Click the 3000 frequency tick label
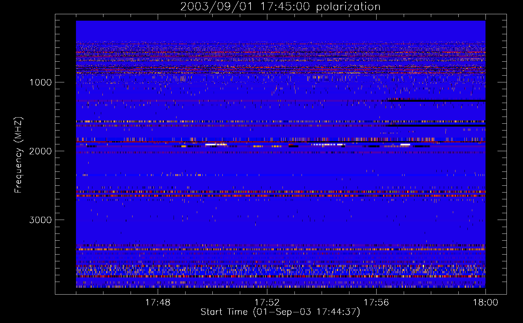Image resolution: width=523 pixels, height=323 pixels. click(40, 220)
